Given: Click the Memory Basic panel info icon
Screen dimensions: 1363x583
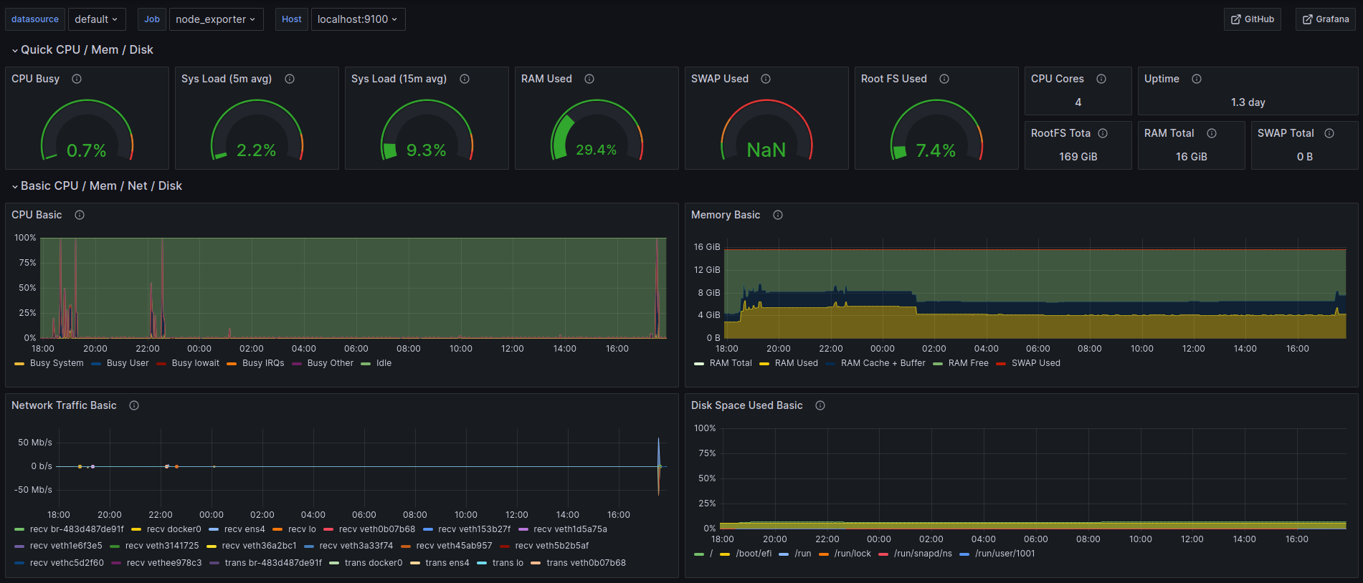Looking at the screenshot, I should [x=778, y=215].
